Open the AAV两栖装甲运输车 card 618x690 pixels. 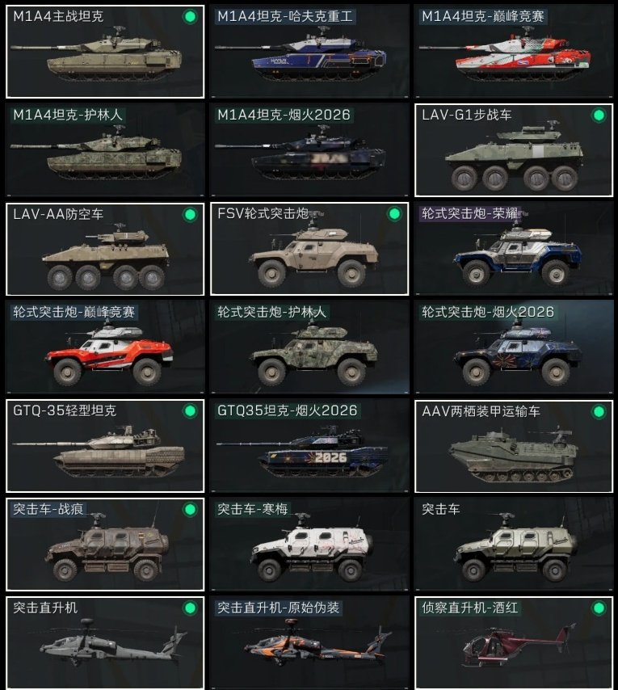(x=514, y=446)
